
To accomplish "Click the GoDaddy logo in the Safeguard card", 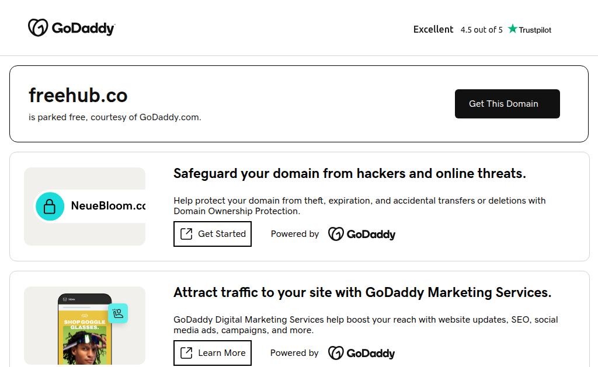I will pyautogui.click(x=361, y=235).
